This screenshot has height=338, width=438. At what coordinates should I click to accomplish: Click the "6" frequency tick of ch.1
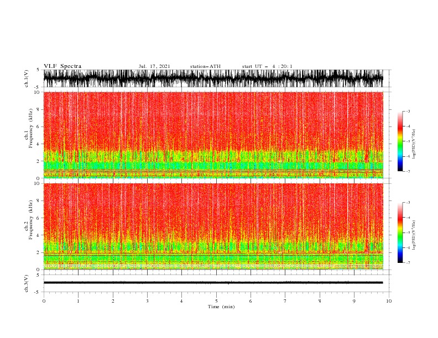click(39, 126)
